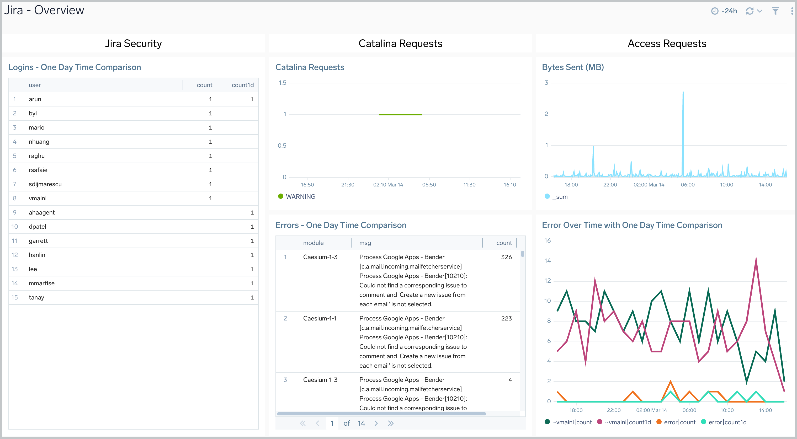Toggle the error|count1d legend series

pyautogui.click(x=724, y=422)
